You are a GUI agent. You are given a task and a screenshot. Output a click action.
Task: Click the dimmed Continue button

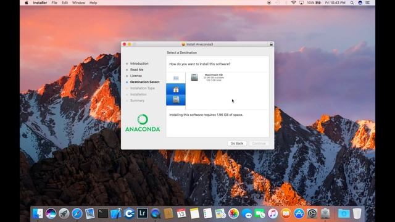[x=259, y=144]
